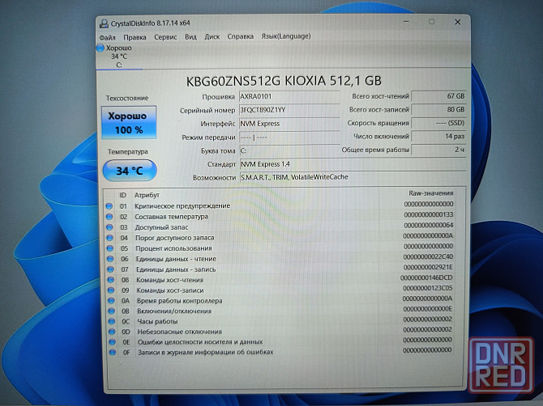
Task: Click the ID column header
Action: 123,195
